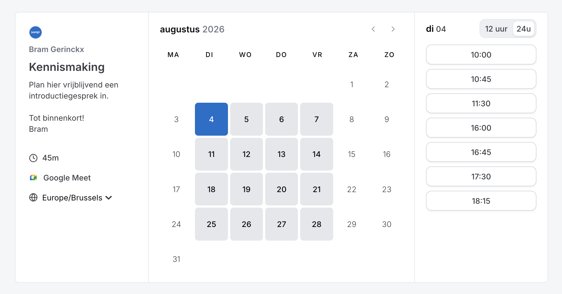This screenshot has width=562, height=294.
Task: Pick the 11:30 time slot
Action: point(481,103)
